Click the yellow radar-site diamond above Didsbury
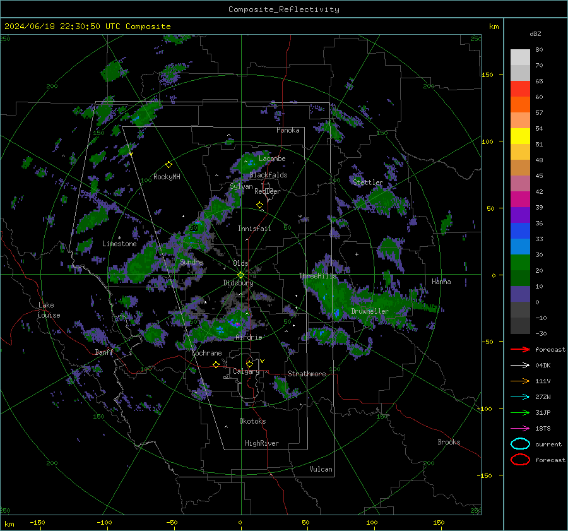Screen dimensions: 568x531 point(241,275)
